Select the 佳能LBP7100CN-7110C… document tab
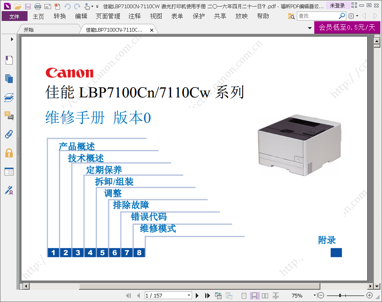 tap(114, 30)
